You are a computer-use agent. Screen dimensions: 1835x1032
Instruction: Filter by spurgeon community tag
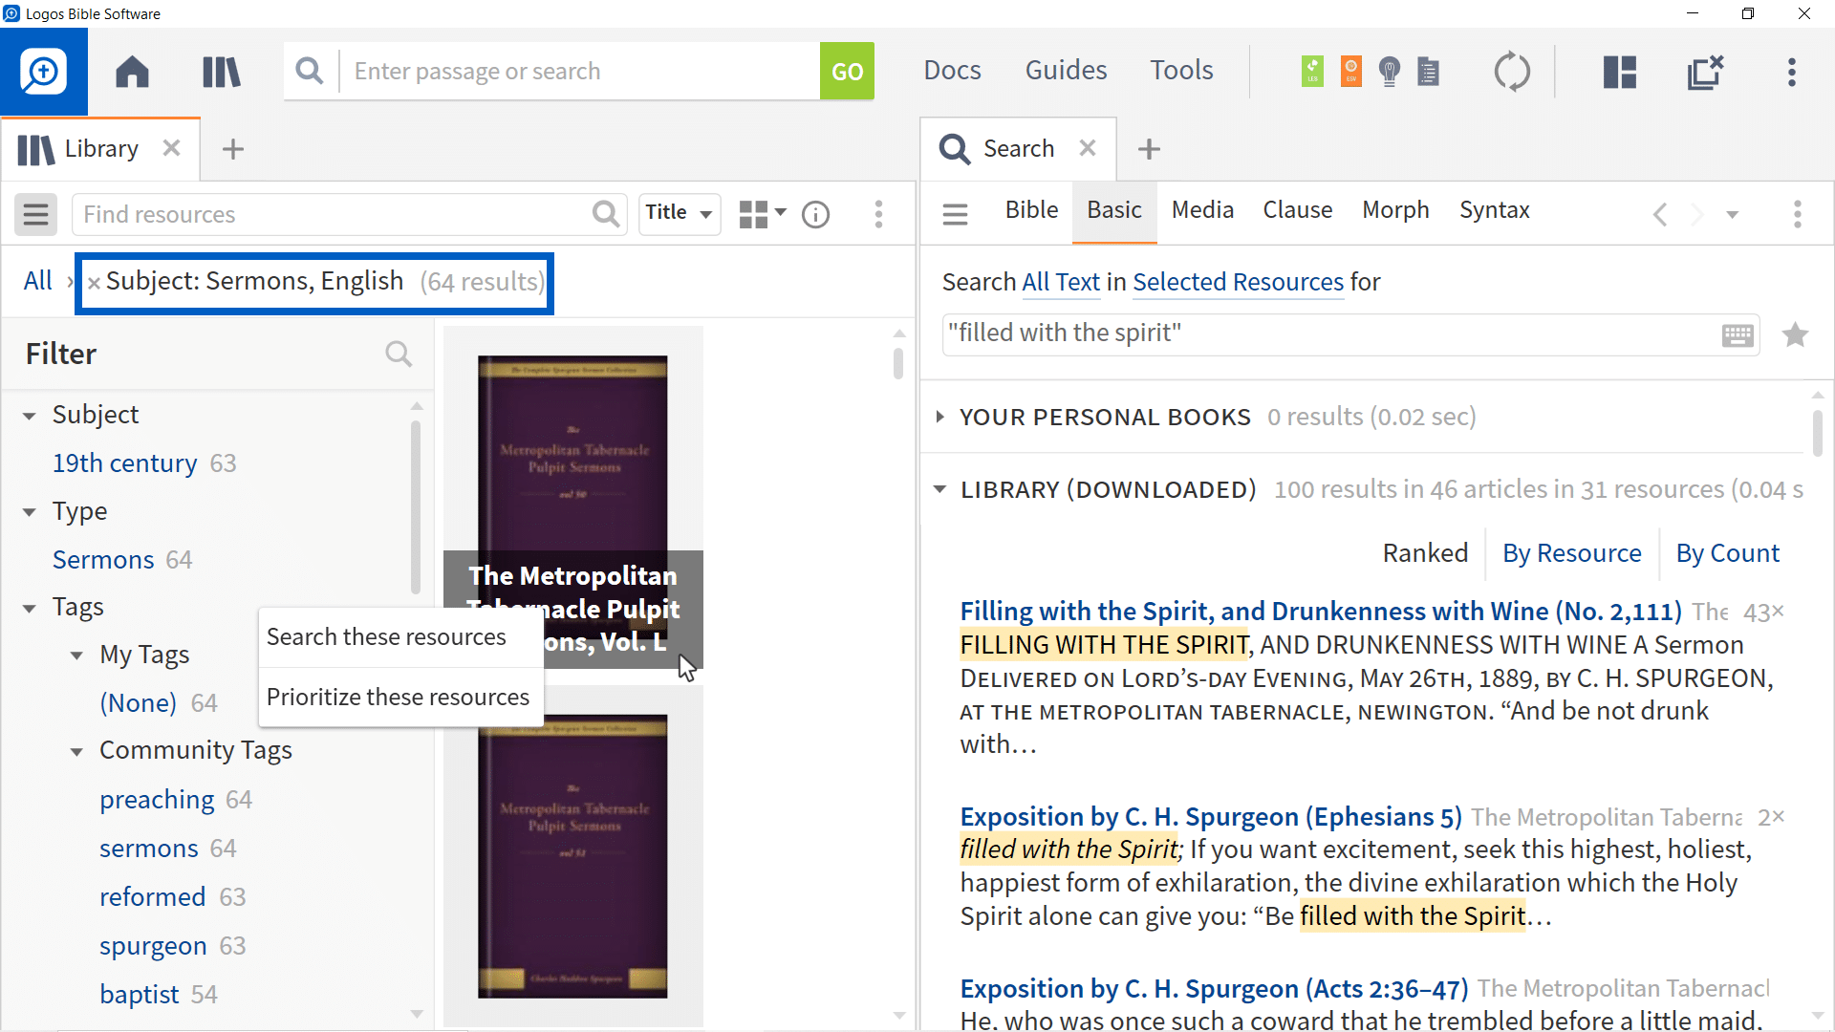coord(153,946)
